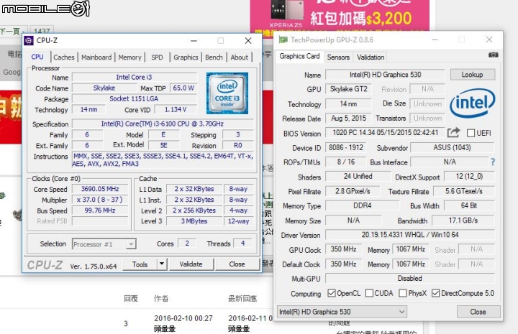Select the CPU tab in CPU-Z
518x334 pixels.
click(x=37, y=57)
